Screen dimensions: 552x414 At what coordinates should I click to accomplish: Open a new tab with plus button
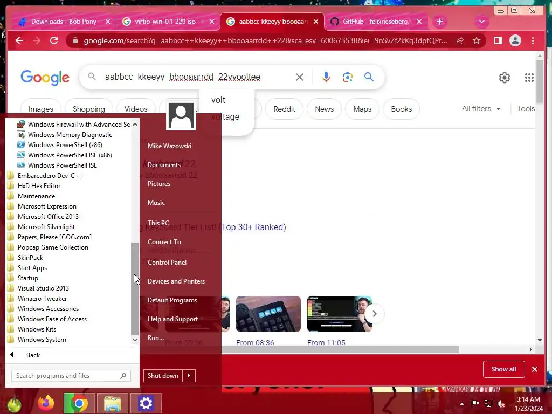(440, 22)
